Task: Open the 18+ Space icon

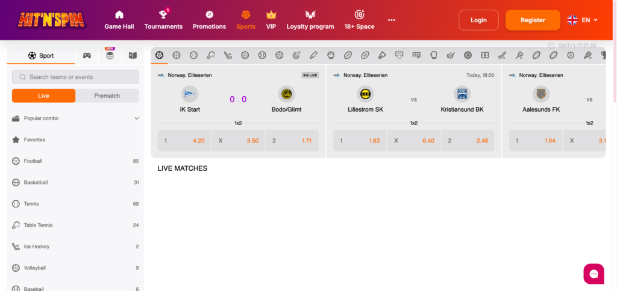Action: click(359, 15)
